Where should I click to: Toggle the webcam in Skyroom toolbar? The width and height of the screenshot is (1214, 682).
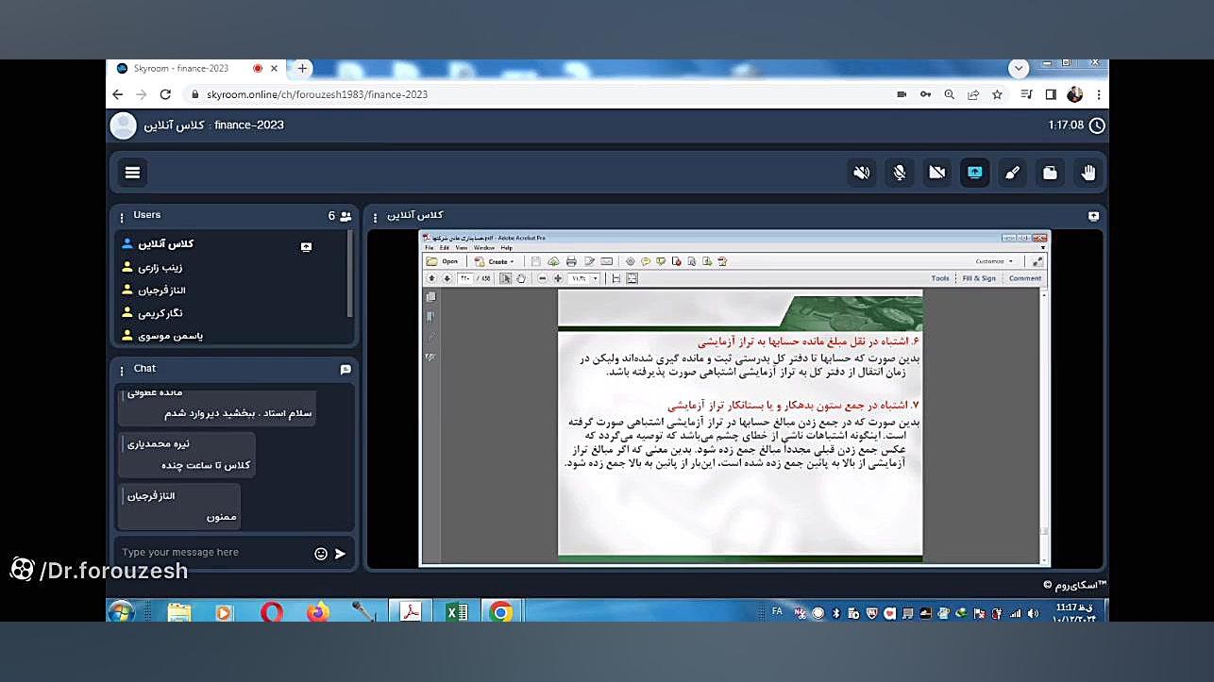[x=936, y=173]
